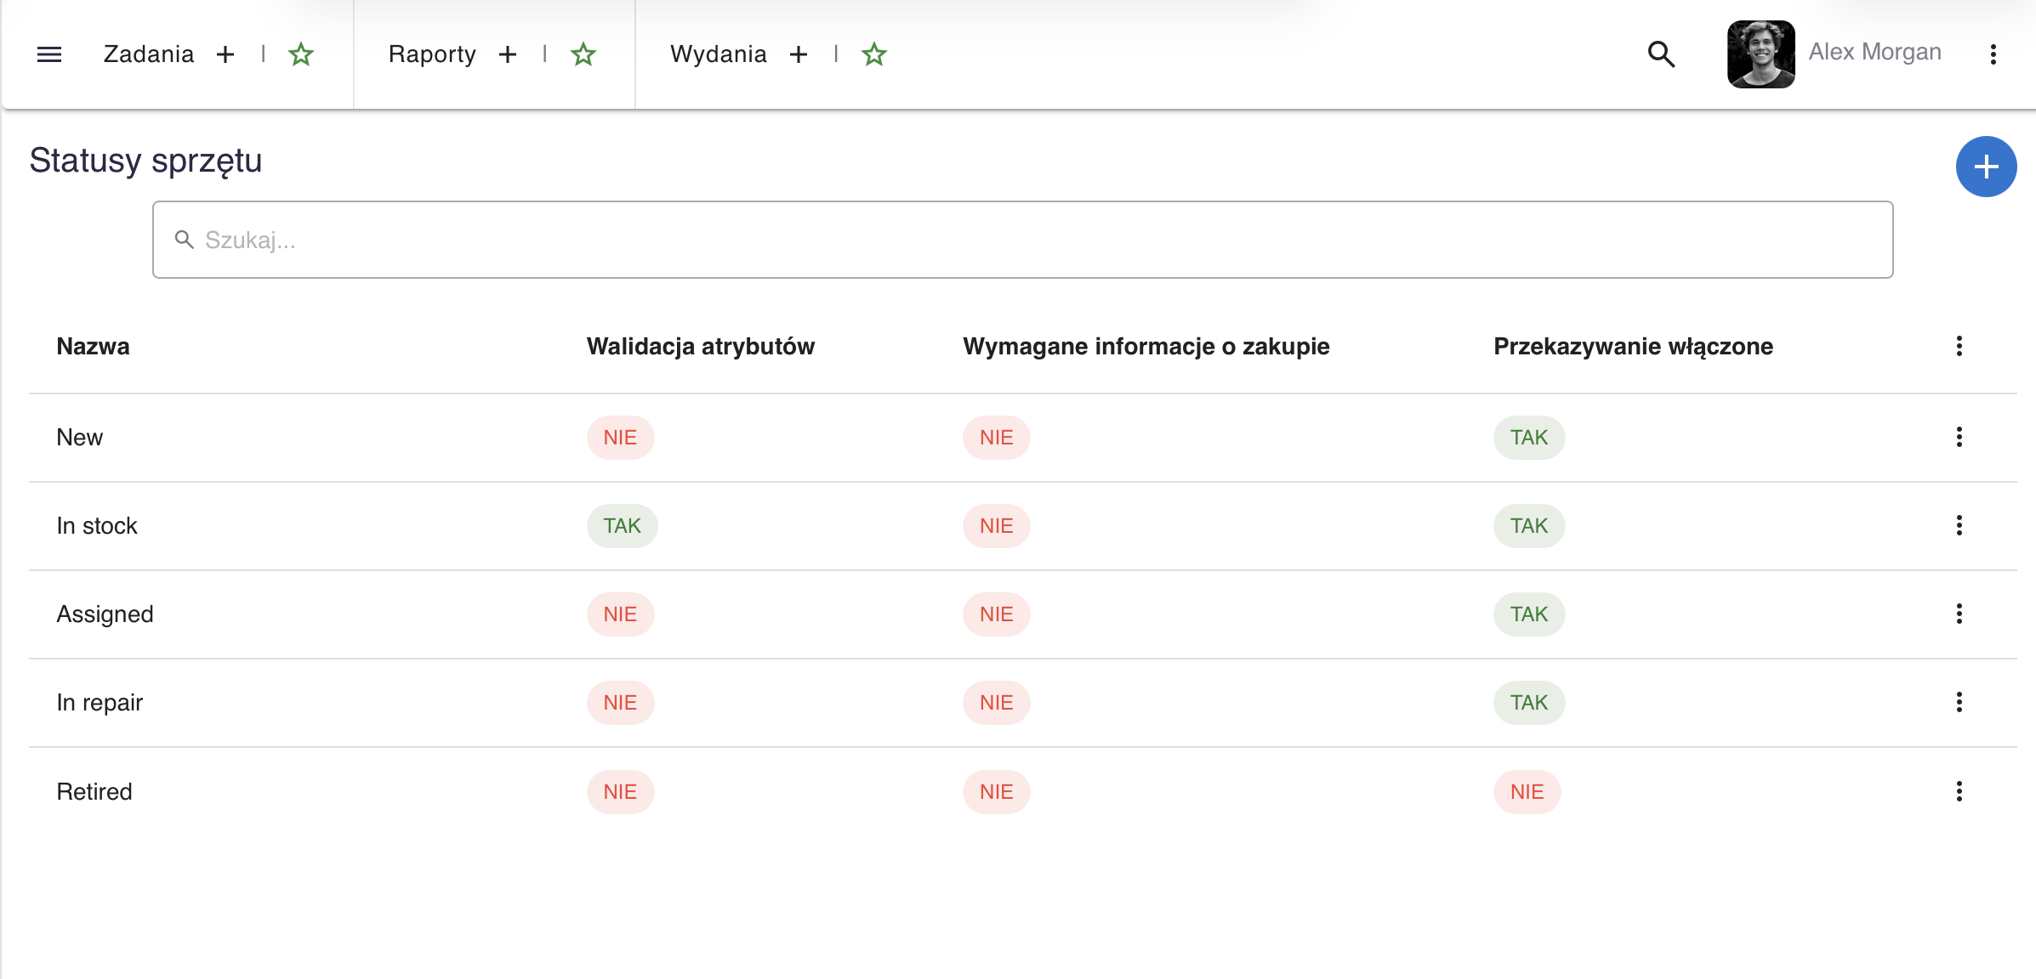Open actions menu for the New row
Screen dimensions: 2036x979
tap(1959, 437)
